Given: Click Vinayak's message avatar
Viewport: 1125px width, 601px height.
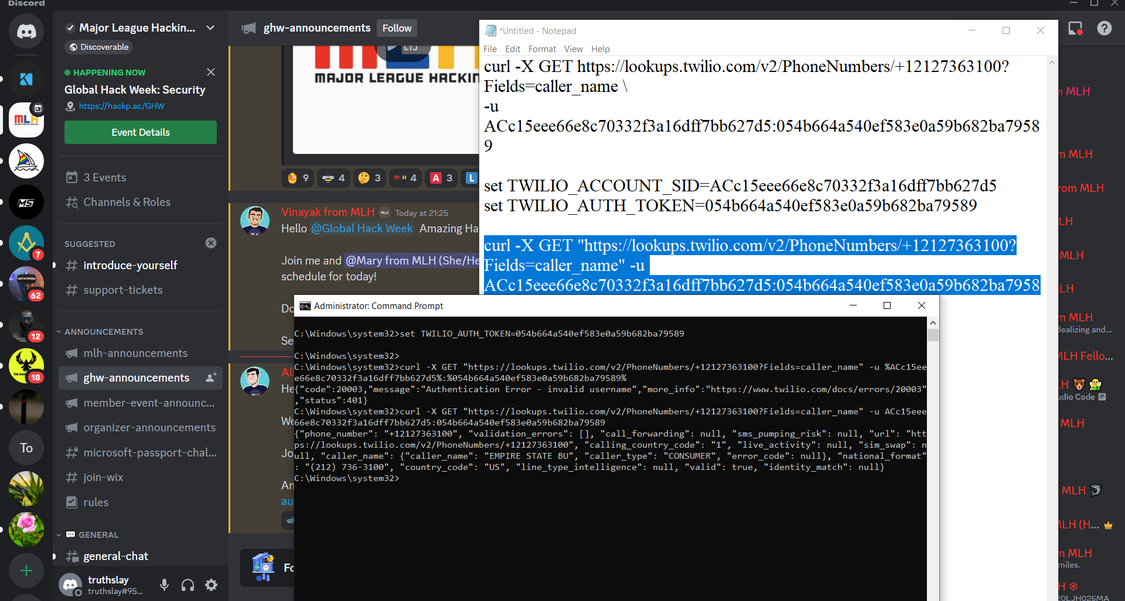Looking at the screenshot, I should [x=255, y=221].
